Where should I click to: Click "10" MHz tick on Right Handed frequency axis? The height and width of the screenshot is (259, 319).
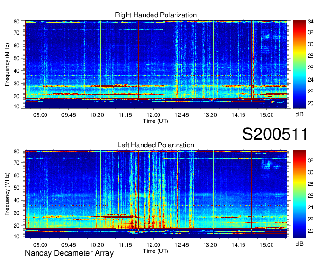pos(16,107)
